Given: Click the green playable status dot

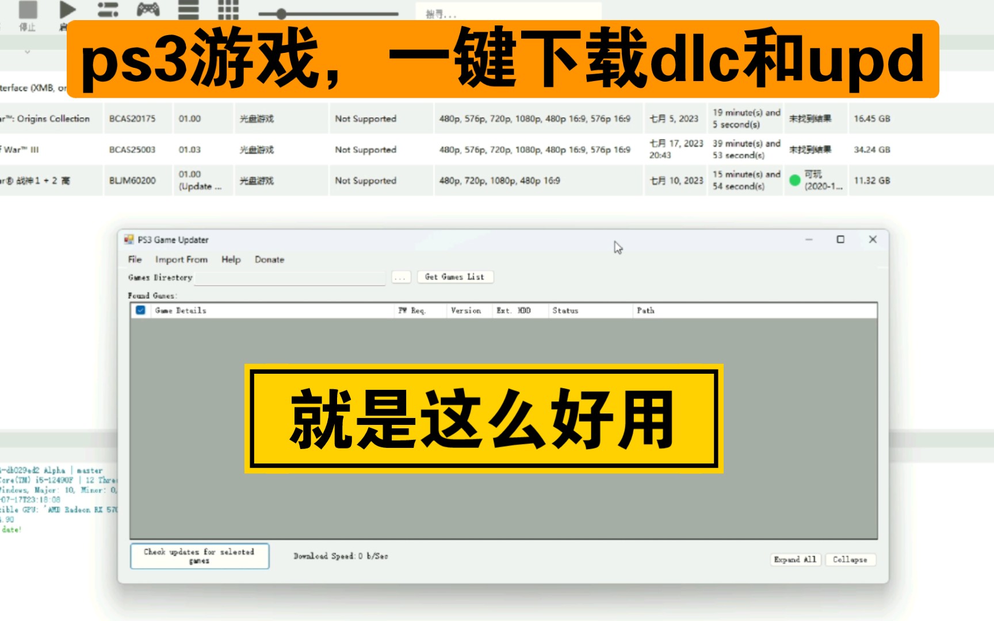Looking at the screenshot, I should click(x=795, y=181).
